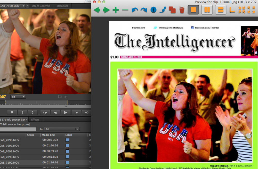Screen dimensions: 258x169
Task: Click the project panel search field
Action: (18, 129)
